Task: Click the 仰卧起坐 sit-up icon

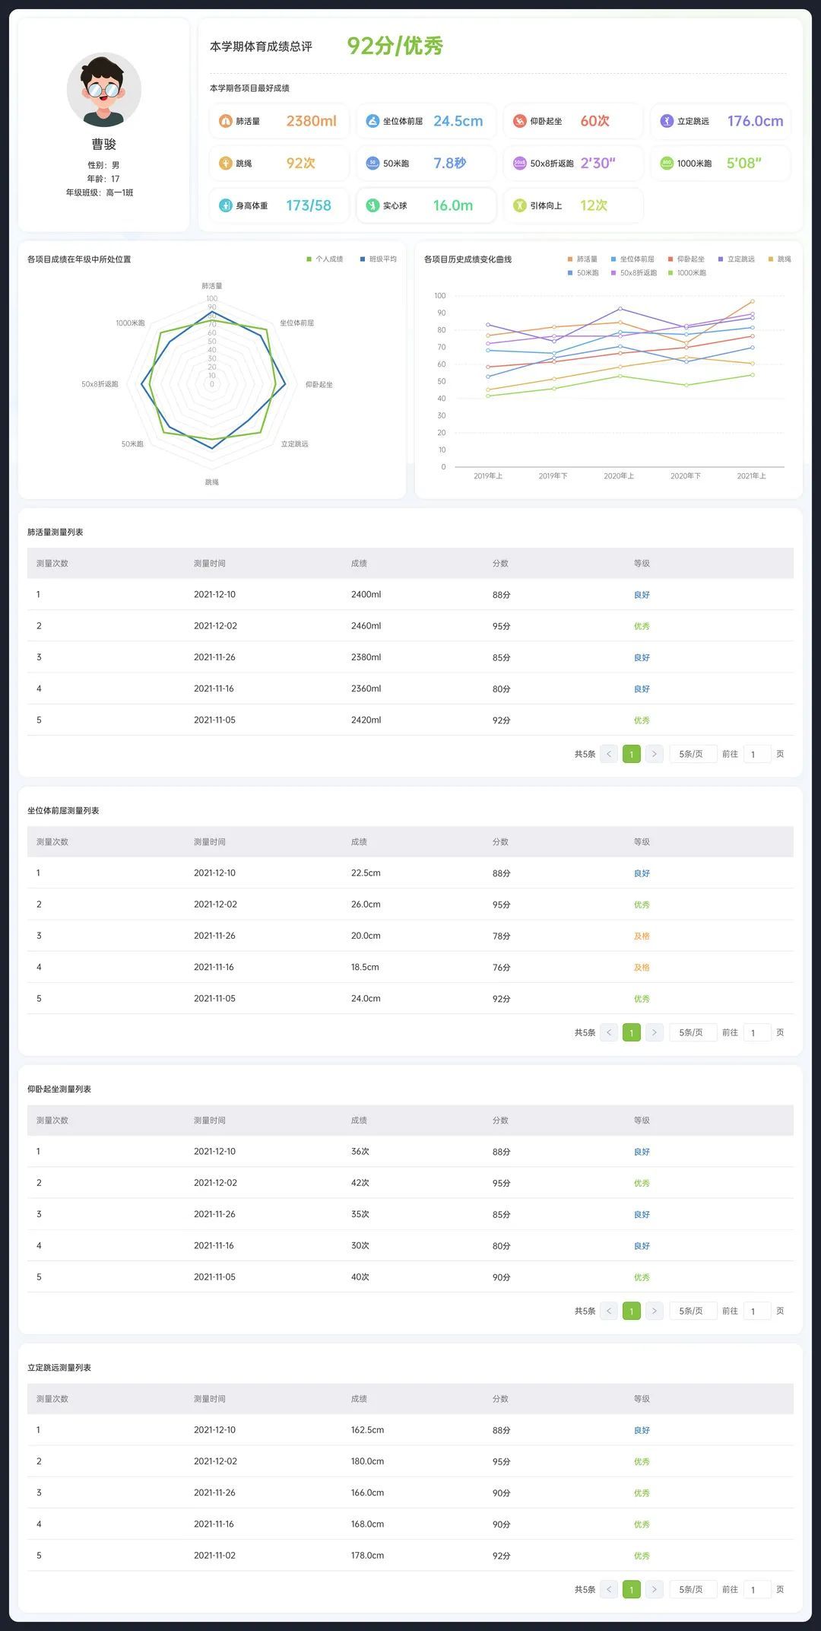Action: pyautogui.click(x=519, y=121)
